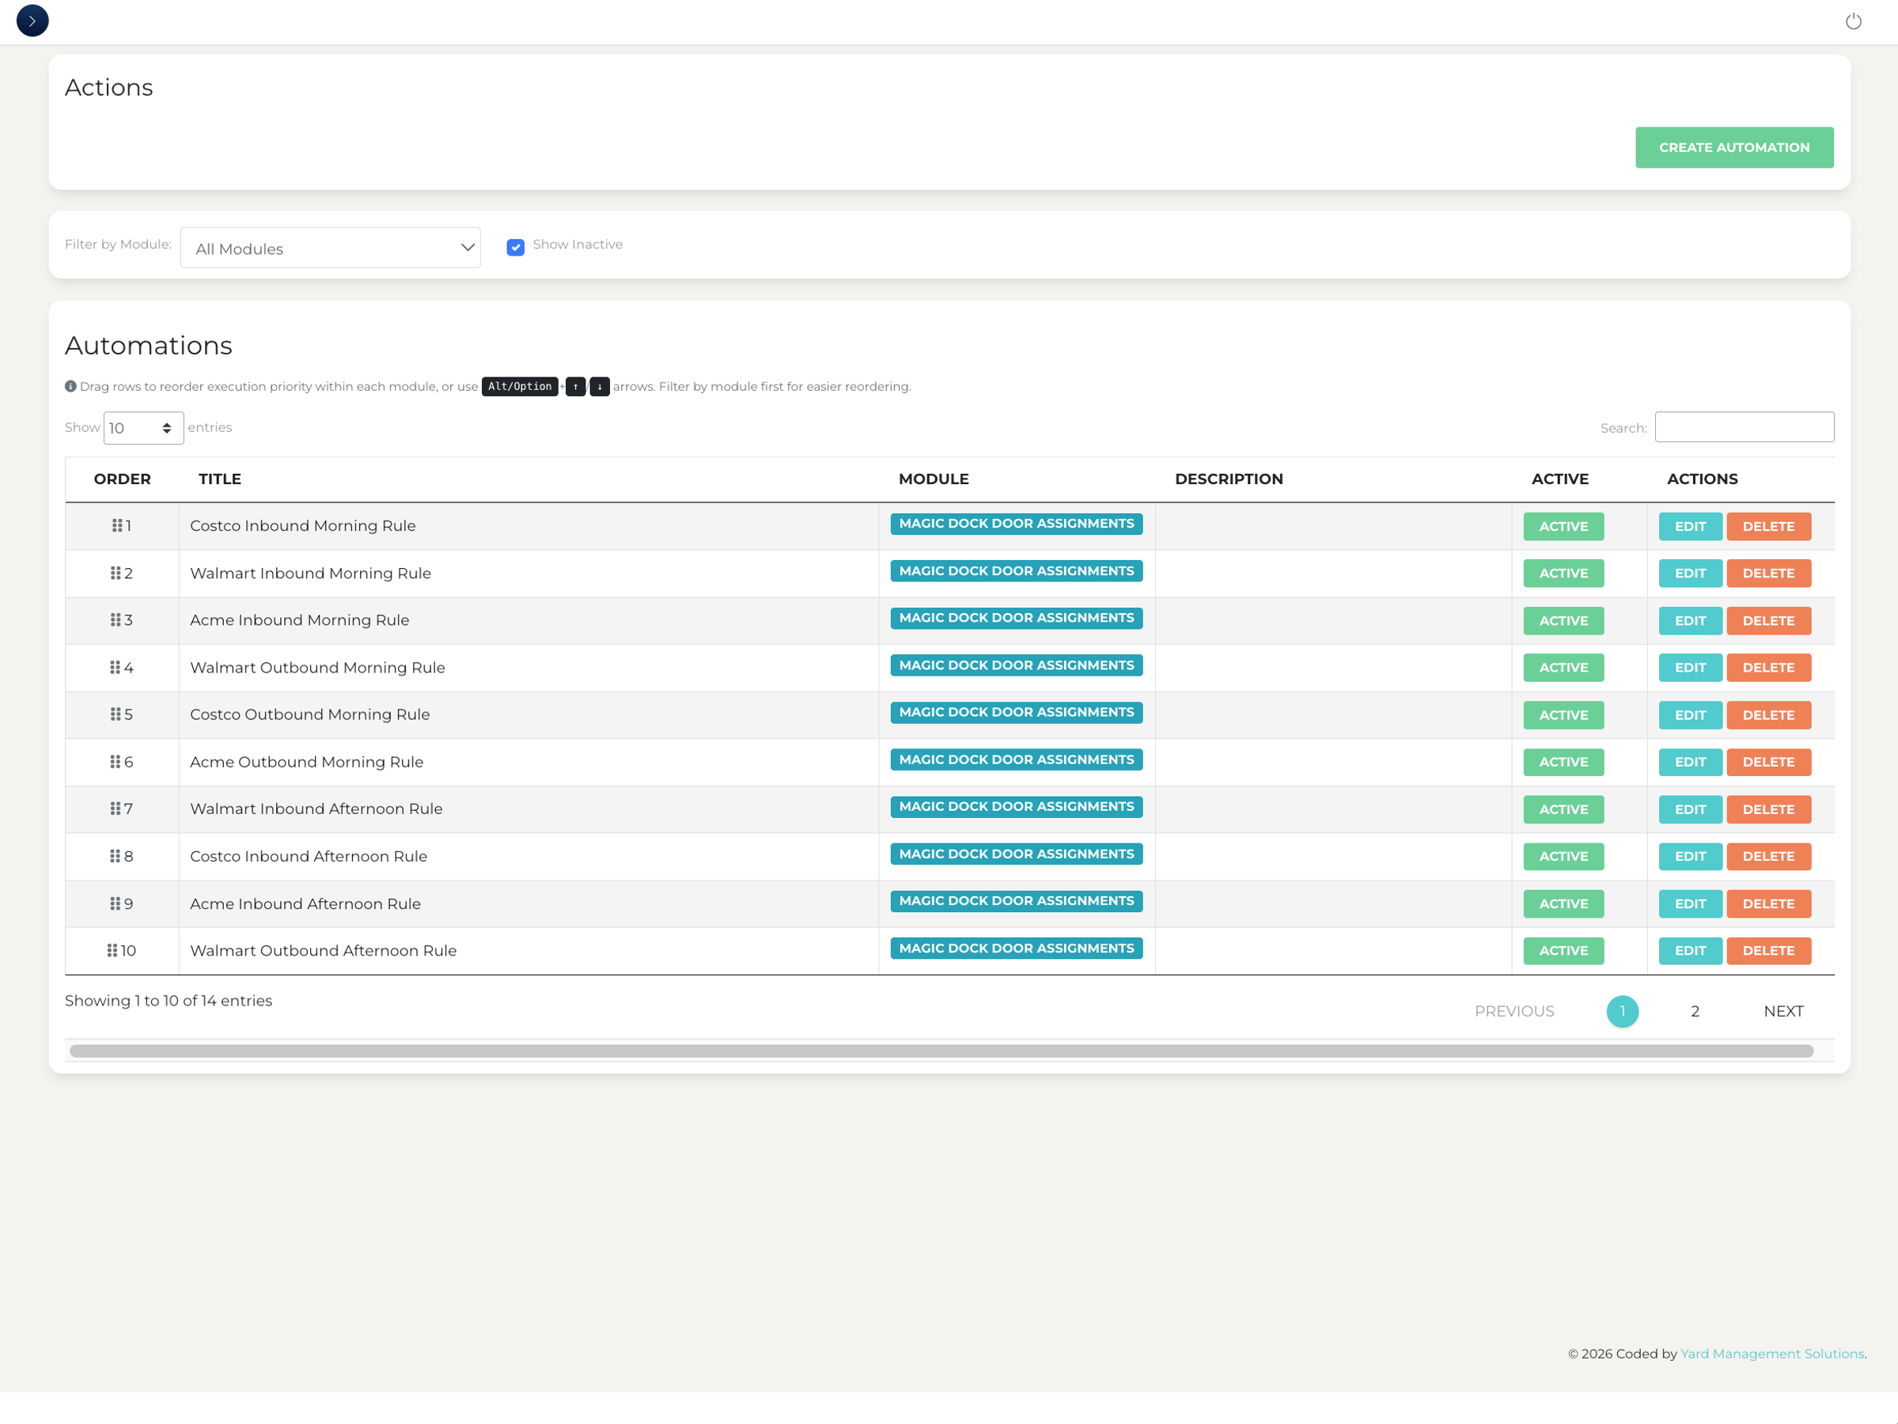1898x1424 pixels.
Task: Click Next in the pagination
Action: coord(1783,1011)
